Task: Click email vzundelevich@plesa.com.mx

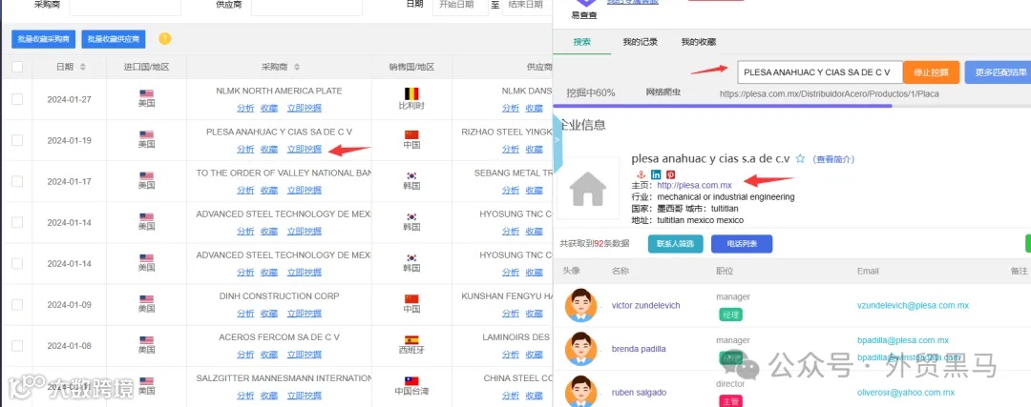Action: [913, 305]
